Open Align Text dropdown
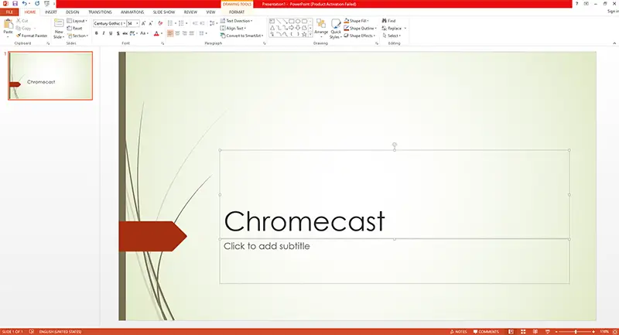This screenshot has height=335, width=619. point(233,28)
